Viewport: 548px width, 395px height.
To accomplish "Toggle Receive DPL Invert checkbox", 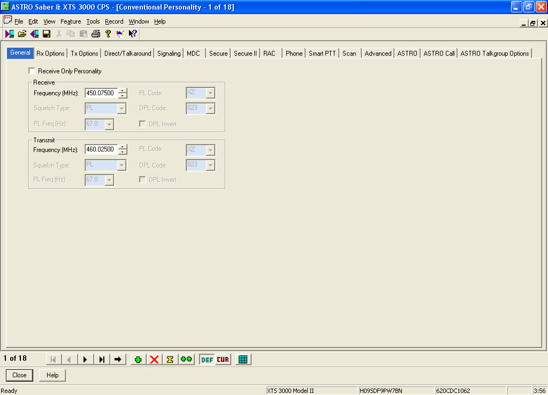I will pos(142,124).
